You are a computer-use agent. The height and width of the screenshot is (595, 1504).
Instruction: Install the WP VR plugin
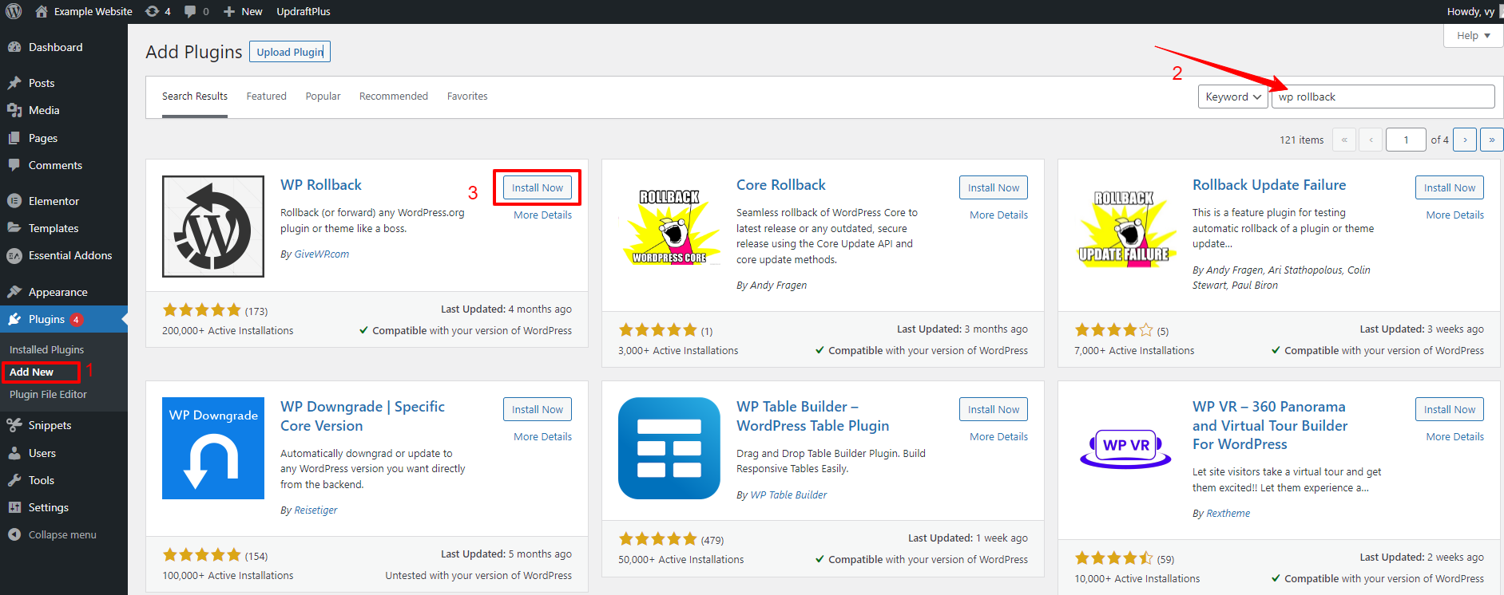click(x=1450, y=409)
